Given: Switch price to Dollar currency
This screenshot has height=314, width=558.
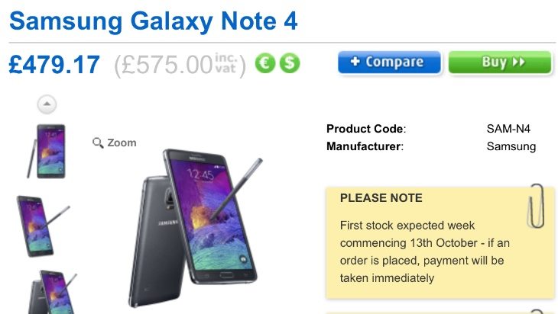Looking at the screenshot, I should click(x=290, y=63).
